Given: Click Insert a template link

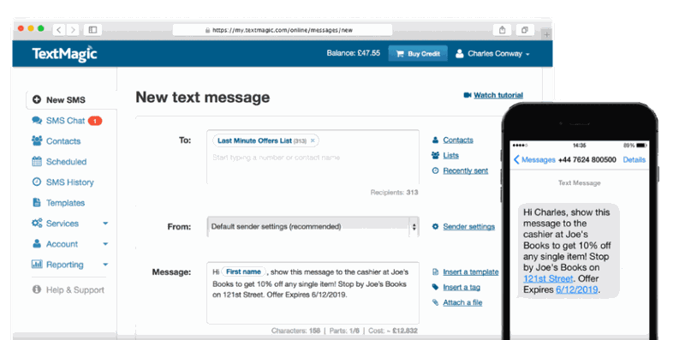Looking at the screenshot, I should [x=470, y=271].
